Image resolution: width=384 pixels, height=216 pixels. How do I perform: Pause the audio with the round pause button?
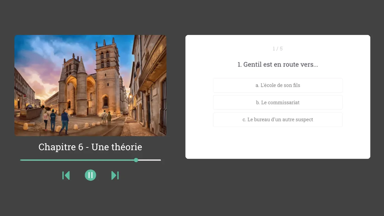tap(91, 175)
